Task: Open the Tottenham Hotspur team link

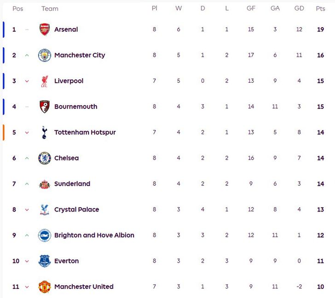Action: pyautogui.click(x=85, y=132)
